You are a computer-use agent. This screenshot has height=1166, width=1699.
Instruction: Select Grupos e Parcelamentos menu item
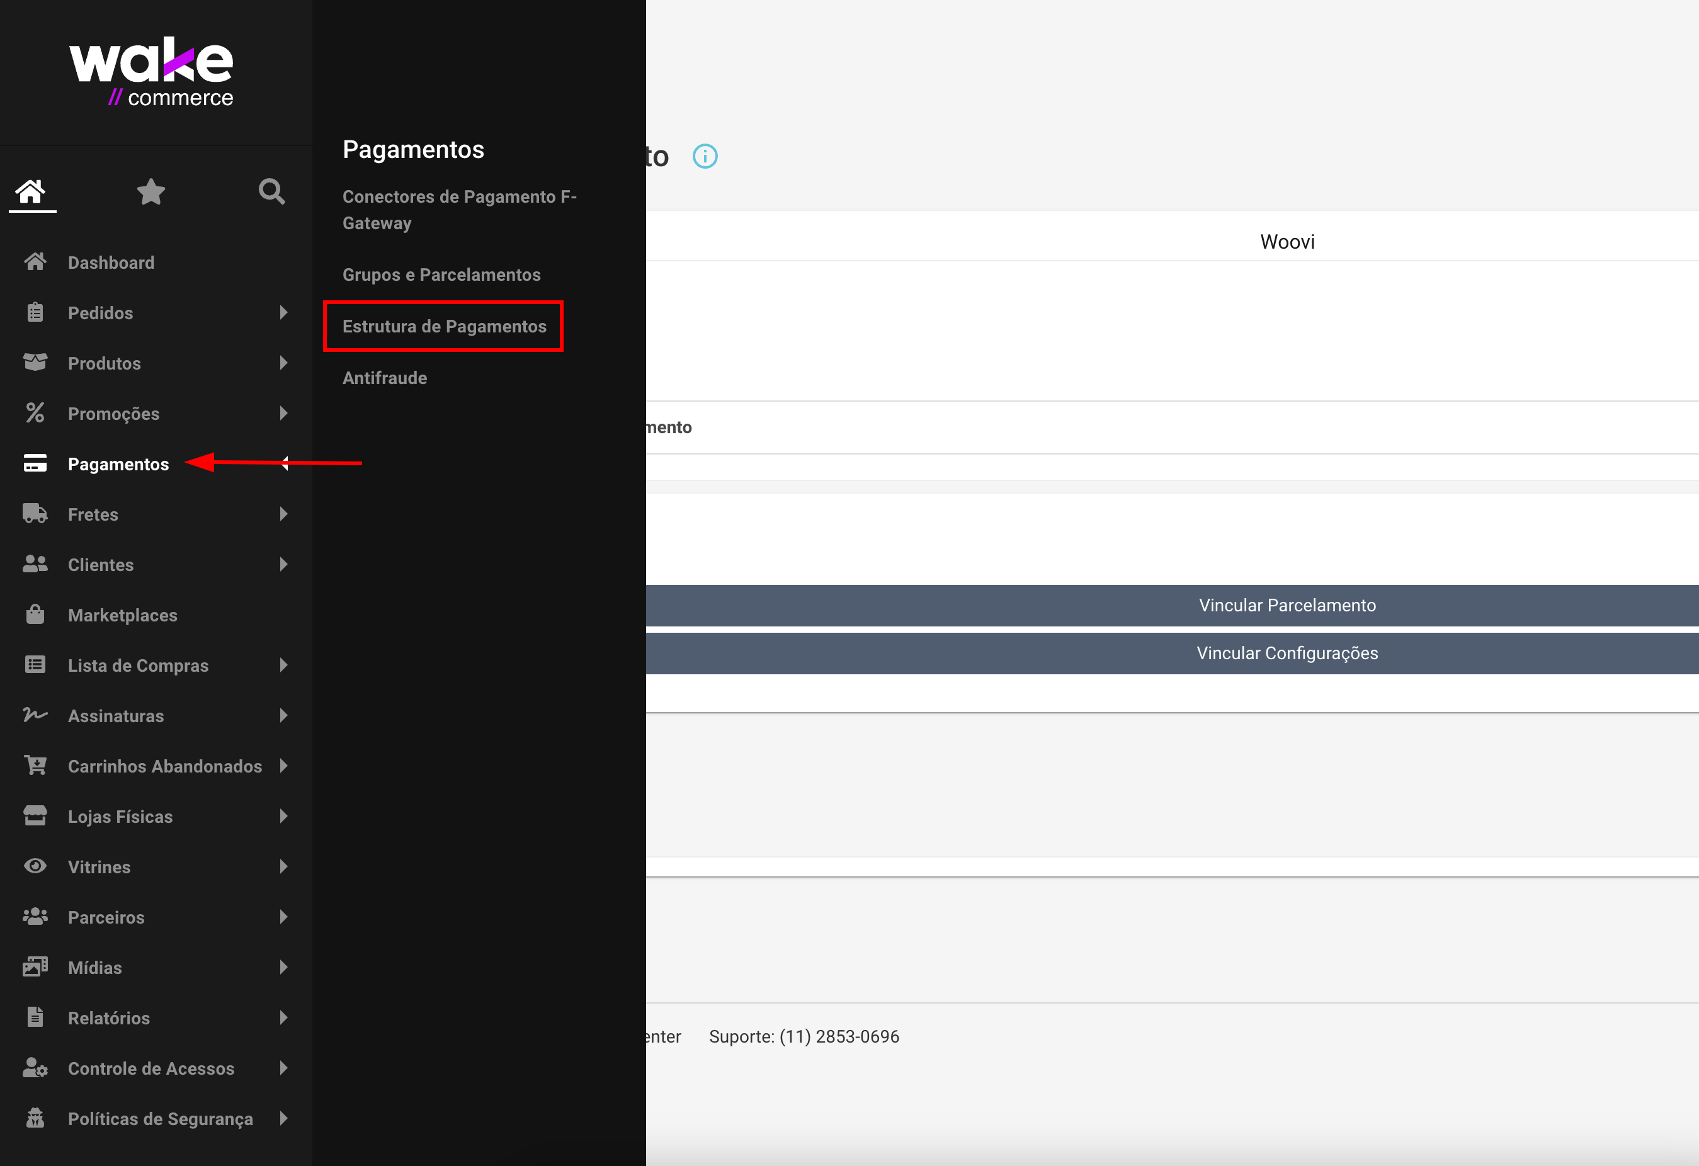(441, 274)
